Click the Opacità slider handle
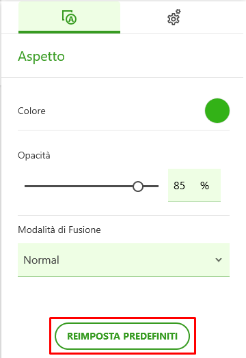The height and width of the screenshot is (358, 246). [x=138, y=187]
